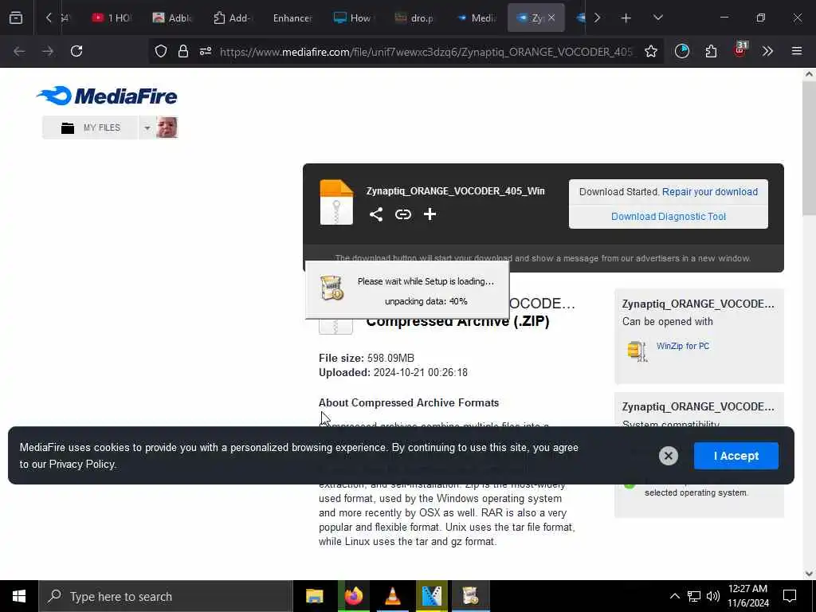The width and height of the screenshot is (816, 612).
Task: Reload the page
Action: [76, 51]
